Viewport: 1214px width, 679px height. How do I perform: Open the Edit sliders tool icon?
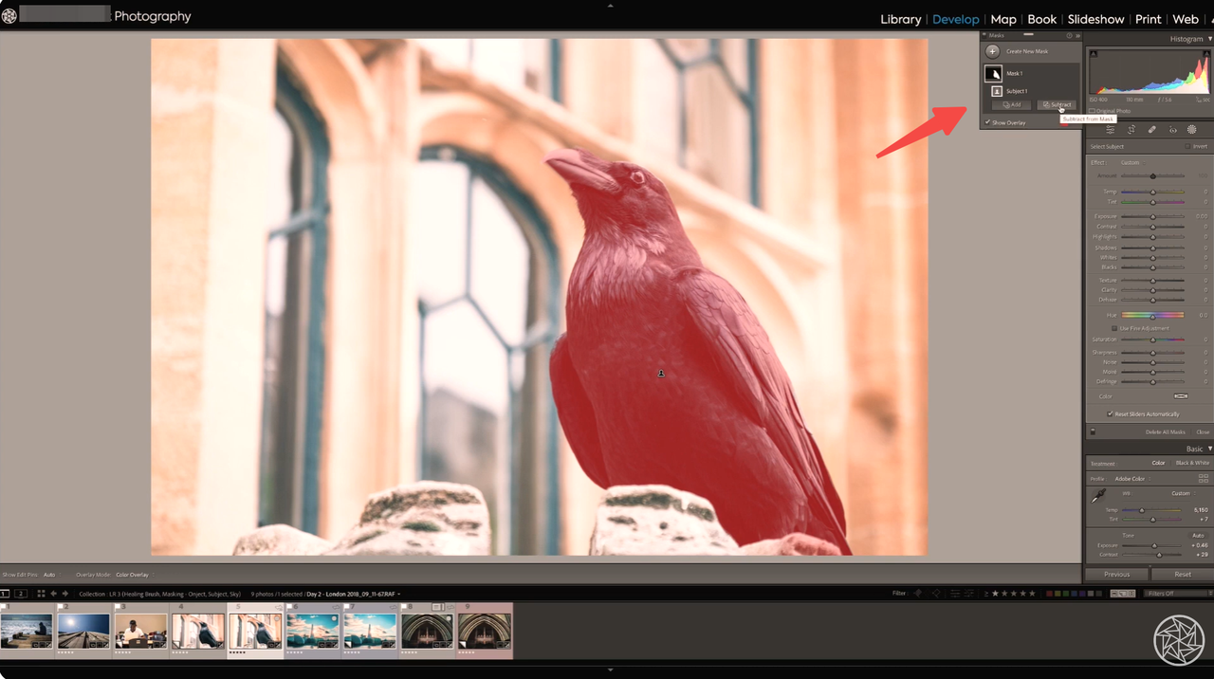pos(1110,129)
